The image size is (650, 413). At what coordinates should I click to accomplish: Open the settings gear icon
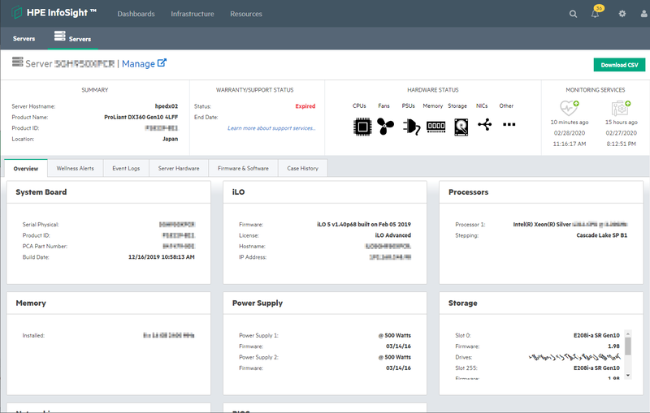coord(622,14)
